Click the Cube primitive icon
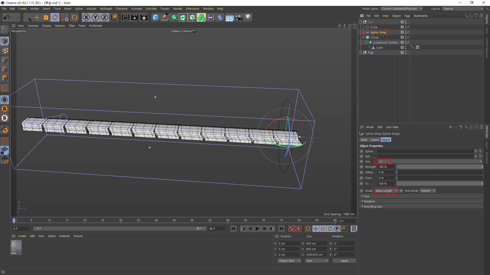The image size is (490, 275). click(x=155, y=17)
